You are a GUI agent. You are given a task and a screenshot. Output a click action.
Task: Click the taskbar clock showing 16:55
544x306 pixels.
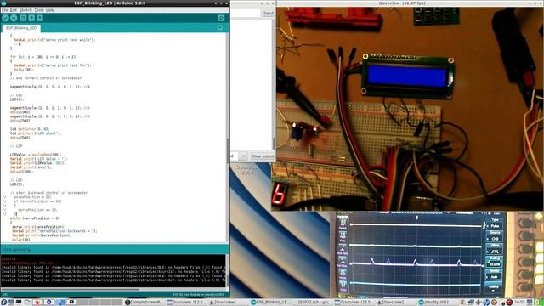click(x=519, y=303)
